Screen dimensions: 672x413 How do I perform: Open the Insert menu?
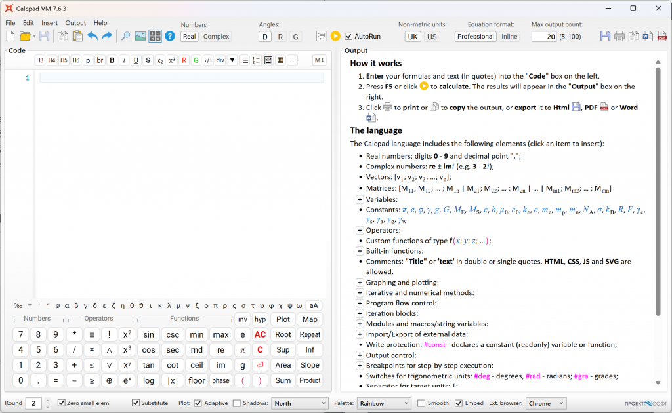tap(49, 23)
